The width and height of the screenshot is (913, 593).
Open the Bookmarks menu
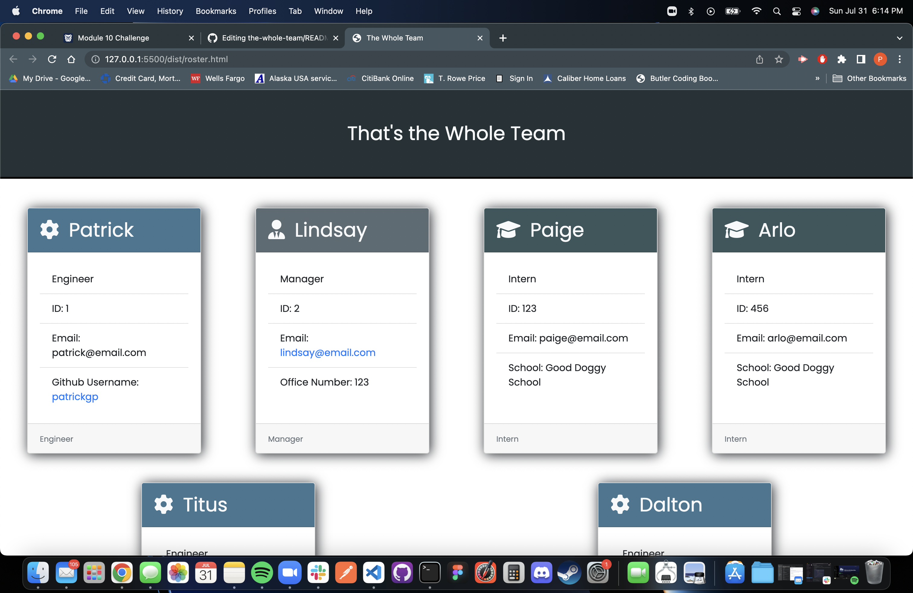click(x=216, y=11)
